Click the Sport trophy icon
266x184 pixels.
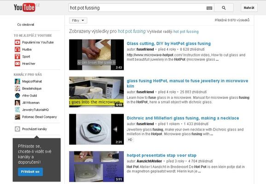(17, 57)
